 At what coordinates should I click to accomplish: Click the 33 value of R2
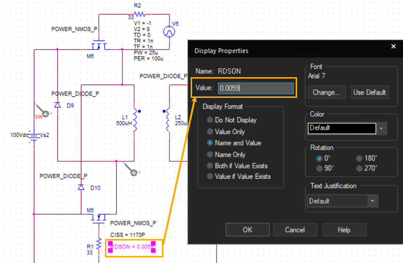pos(131,17)
